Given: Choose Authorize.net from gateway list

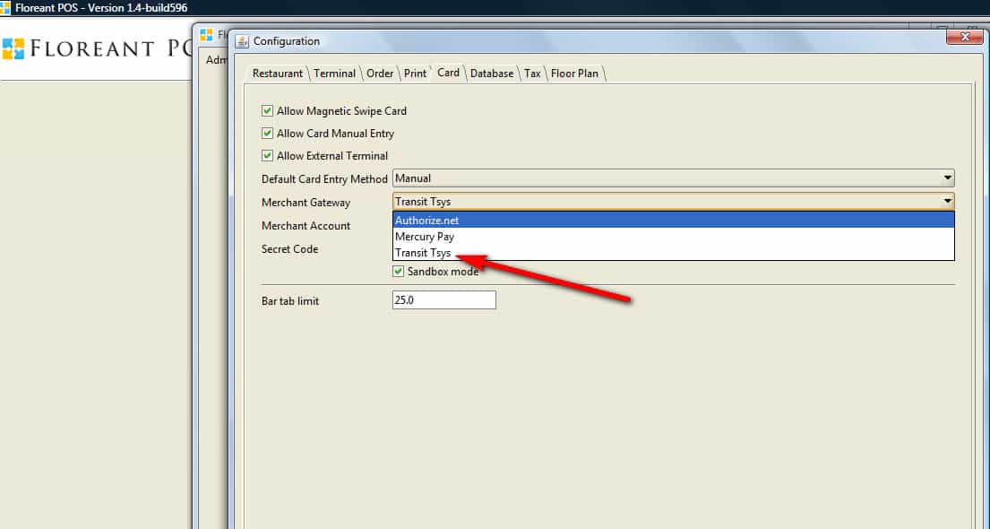Looking at the screenshot, I should 673,220.
